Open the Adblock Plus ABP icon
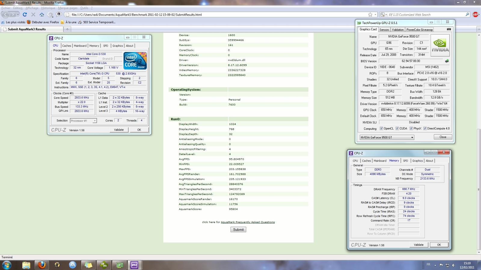This screenshot has width=481, height=270. click(x=476, y=14)
